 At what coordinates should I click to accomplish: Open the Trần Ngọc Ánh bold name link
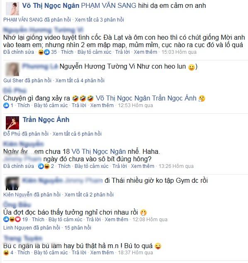[x=46, y=120]
